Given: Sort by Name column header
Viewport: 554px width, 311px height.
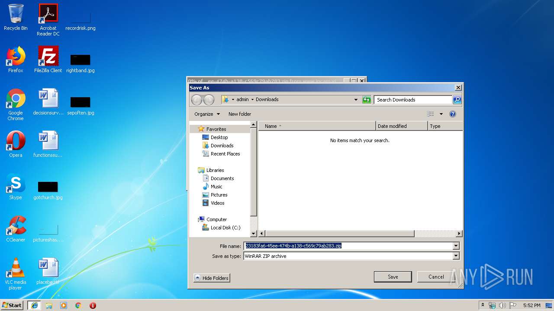Looking at the screenshot, I should (x=317, y=126).
